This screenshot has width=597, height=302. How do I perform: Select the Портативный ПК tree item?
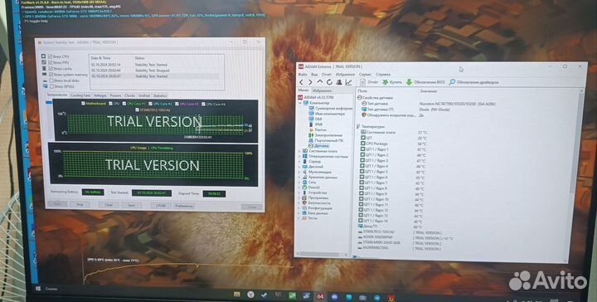pos(326,140)
